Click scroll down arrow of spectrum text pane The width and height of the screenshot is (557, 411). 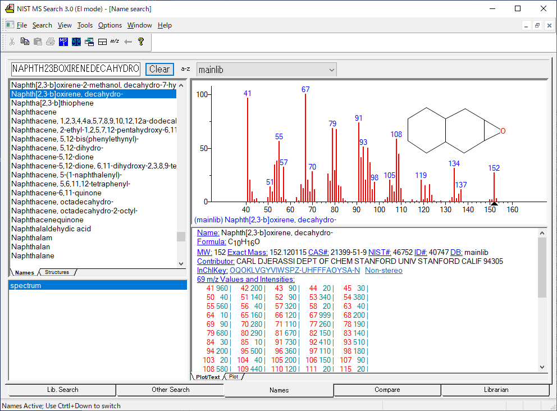tap(542, 367)
